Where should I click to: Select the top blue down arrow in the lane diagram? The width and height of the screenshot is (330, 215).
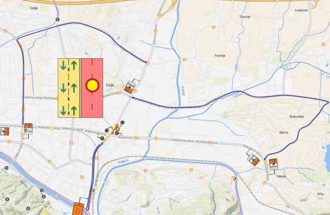click(63, 65)
